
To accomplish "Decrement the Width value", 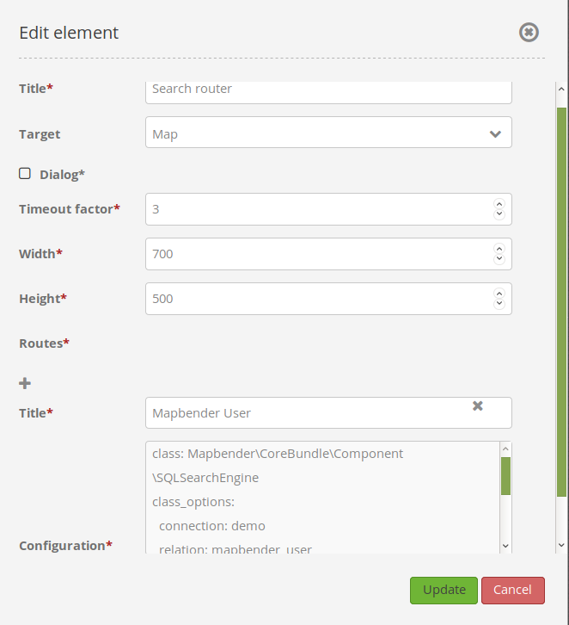I will click(x=499, y=258).
